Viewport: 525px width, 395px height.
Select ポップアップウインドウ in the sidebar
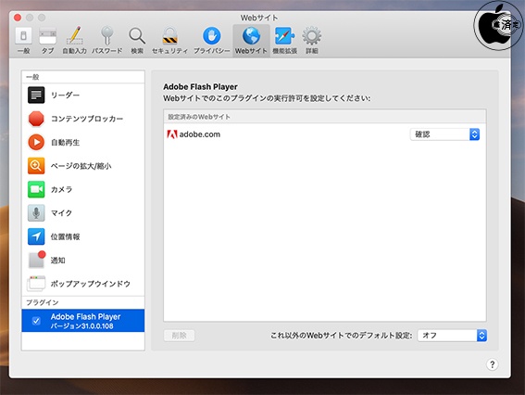click(83, 284)
